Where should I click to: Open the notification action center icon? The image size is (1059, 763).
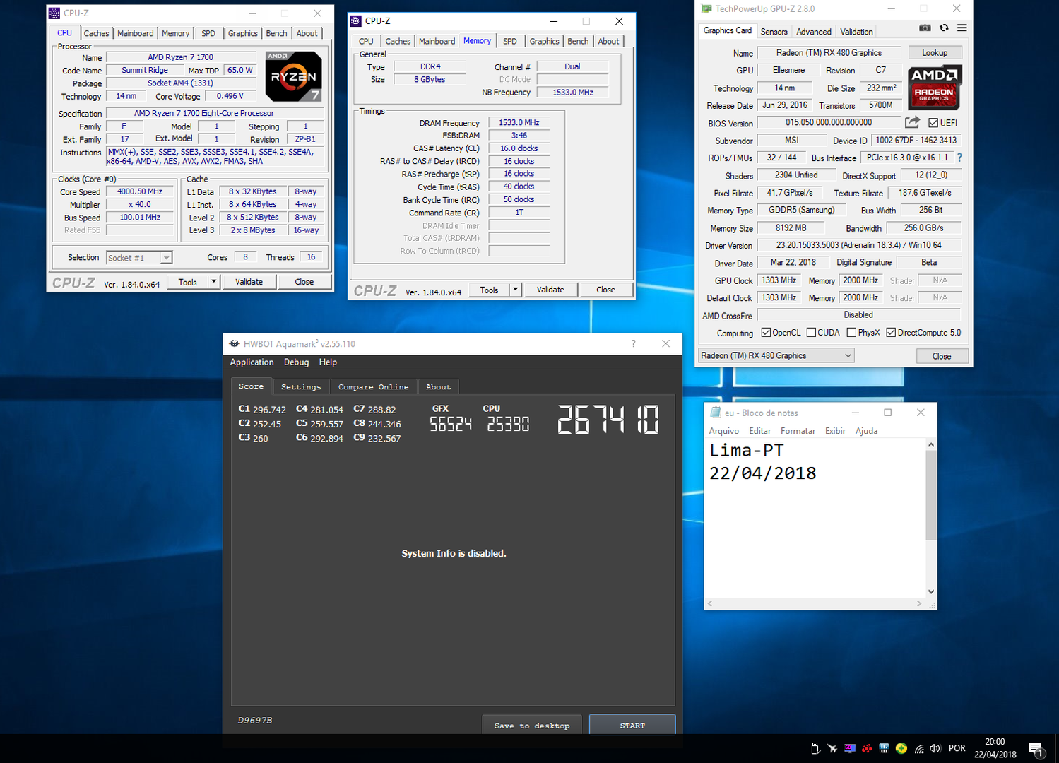1036,749
